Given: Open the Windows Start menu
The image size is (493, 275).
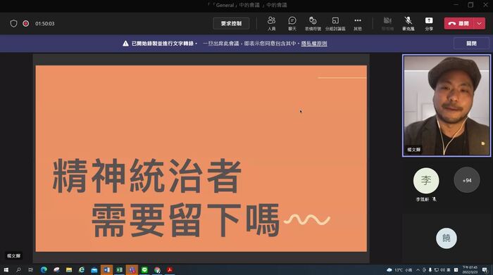Looking at the screenshot, I should 6,269.
